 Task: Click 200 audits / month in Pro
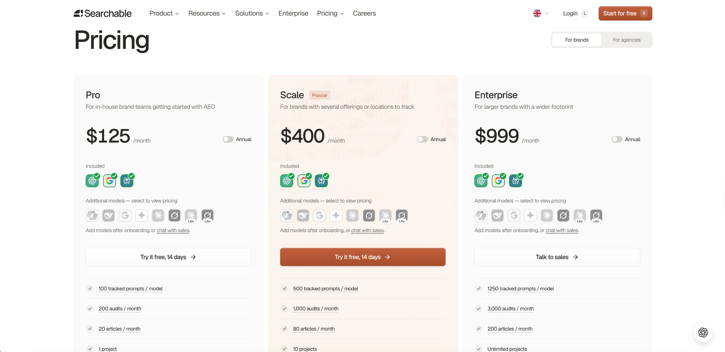pos(120,309)
